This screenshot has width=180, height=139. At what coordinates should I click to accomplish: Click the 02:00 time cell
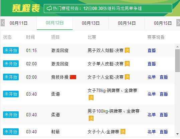pos(31,64)
